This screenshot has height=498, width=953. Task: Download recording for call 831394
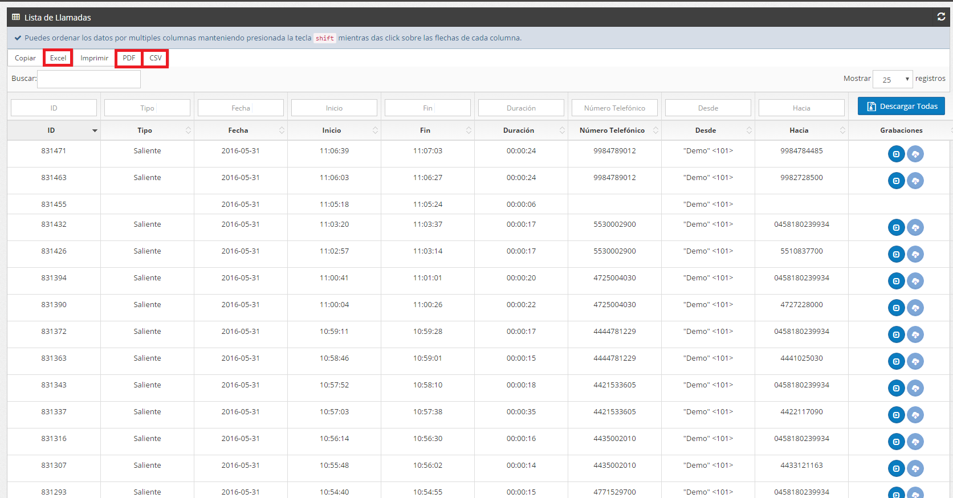tap(915, 281)
